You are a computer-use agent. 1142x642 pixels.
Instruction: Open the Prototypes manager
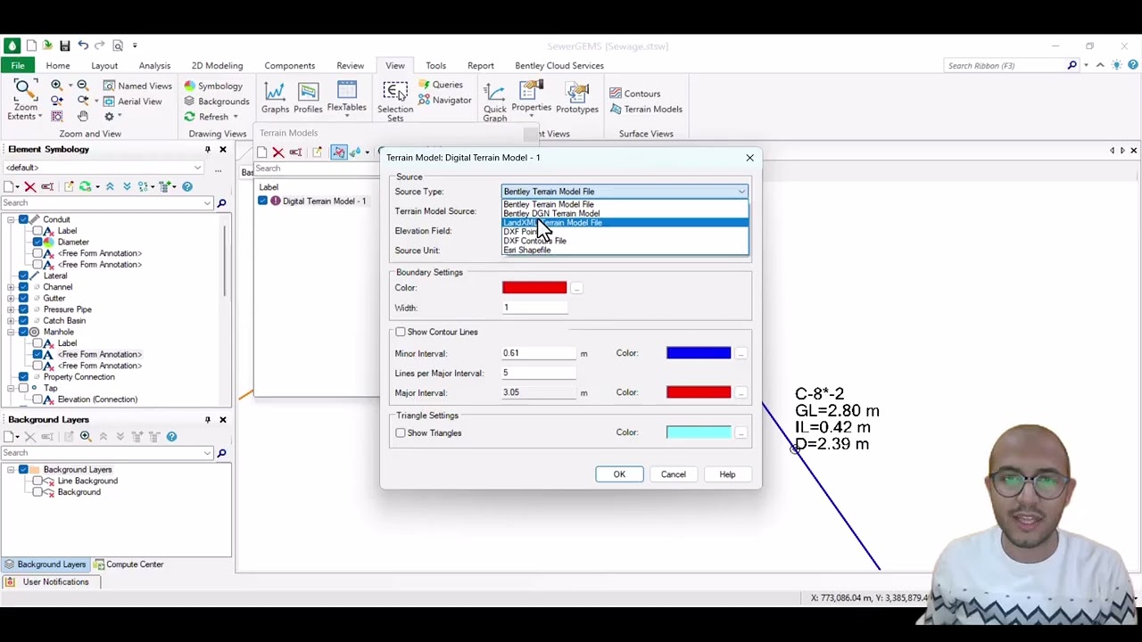pos(577,96)
